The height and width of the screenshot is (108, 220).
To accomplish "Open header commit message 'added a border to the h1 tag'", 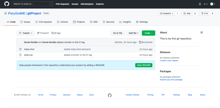I will click(70, 42).
